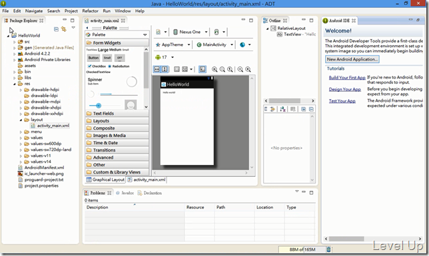Click the screen orientation rotate icon
Image resolution: width=429 pixels, height=256 pixels.
[216, 32]
